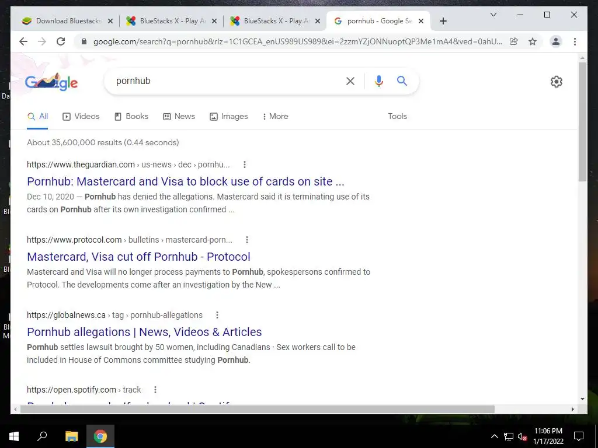
Task: Open Google quick settings gear
Action: point(557,82)
